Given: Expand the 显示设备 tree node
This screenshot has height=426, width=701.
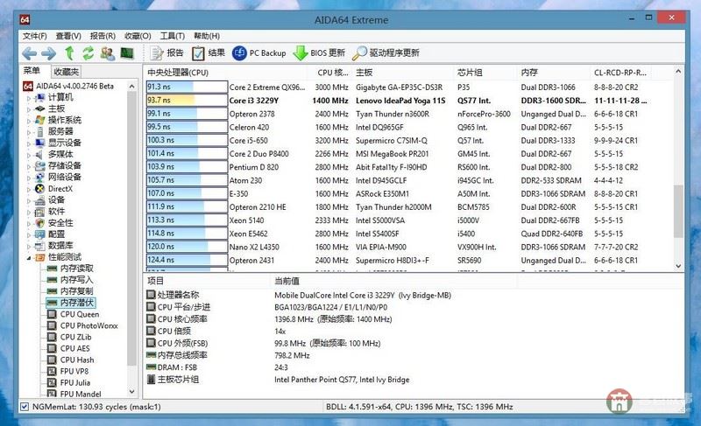Looking at the screenshot, I should click(29, 143).
